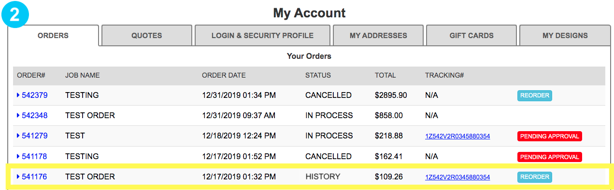Image resolution: width=614 pixels, height=190 pixels.
Task: Click Pending Approval for order 541178
Action: click(550, 157)
